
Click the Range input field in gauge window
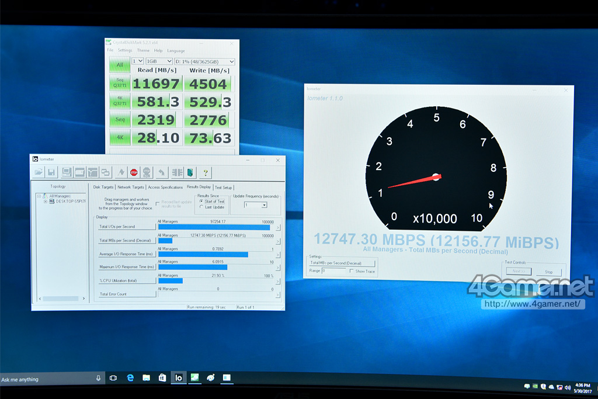tap(333, 270)
